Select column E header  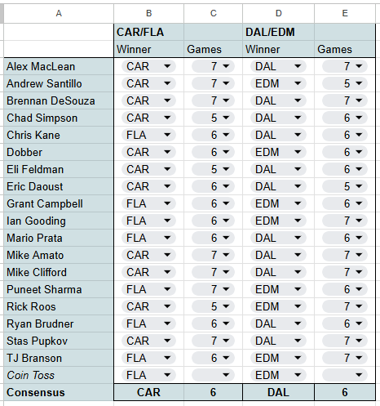(345, 13)
